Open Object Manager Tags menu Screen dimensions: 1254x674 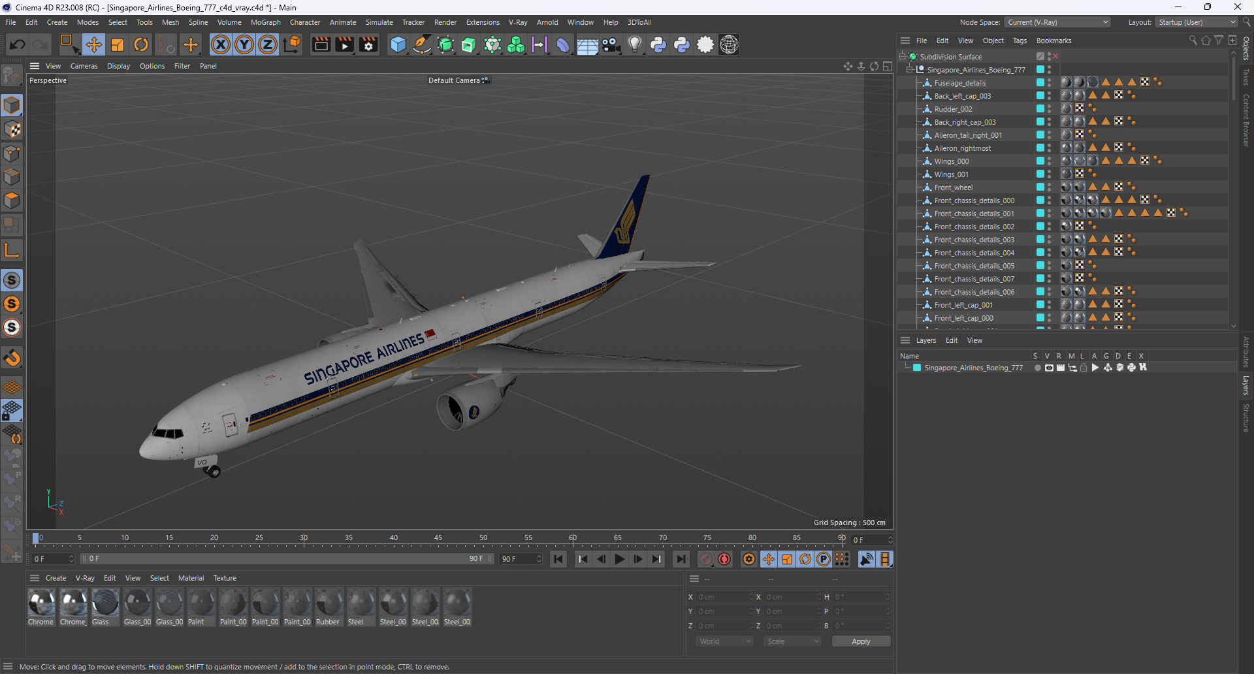[x=1020, y=40]
